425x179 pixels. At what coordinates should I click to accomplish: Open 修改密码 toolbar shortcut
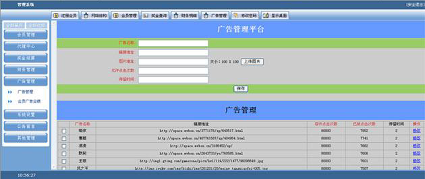coord(246,16)
